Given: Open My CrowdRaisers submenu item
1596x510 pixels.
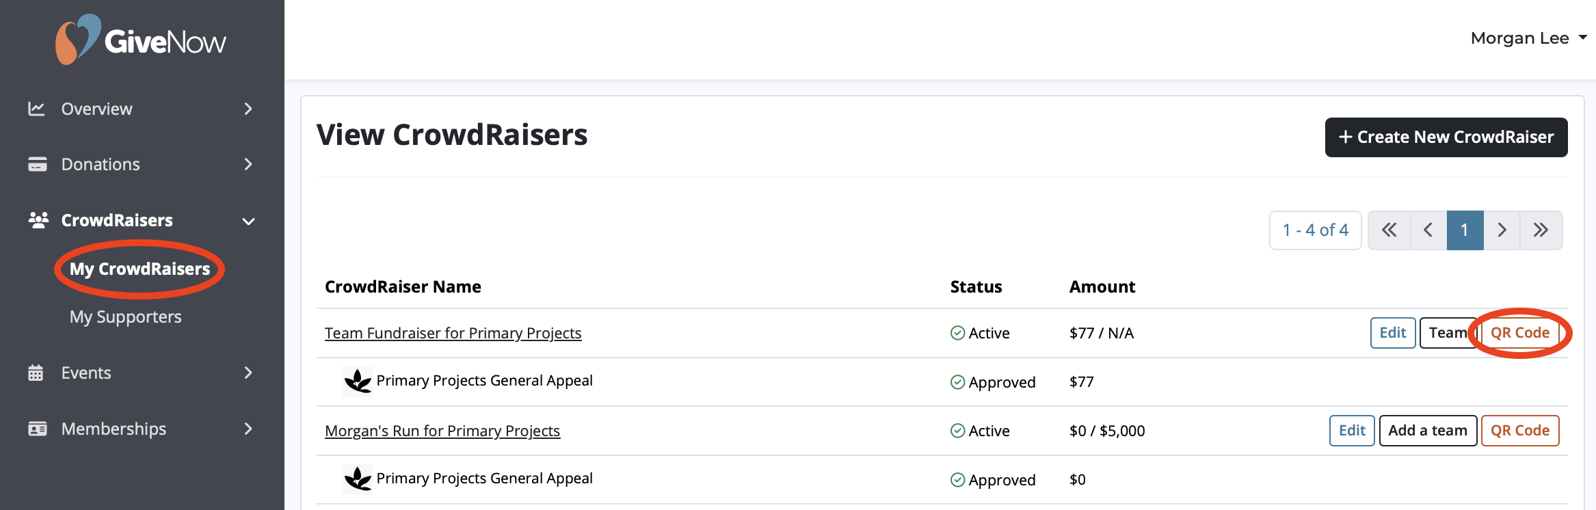Looking at the screenshot, I should (x=139, y=269).
